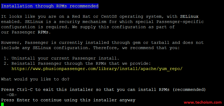Click the green terminal cursor block
This screenshot has height=106, width=224.
click(x=2, y=104)
